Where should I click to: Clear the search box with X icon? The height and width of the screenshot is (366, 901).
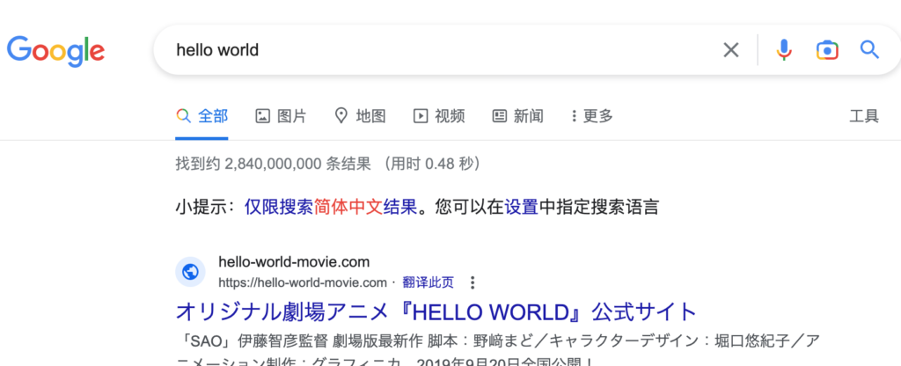click(x=731, y=50)
